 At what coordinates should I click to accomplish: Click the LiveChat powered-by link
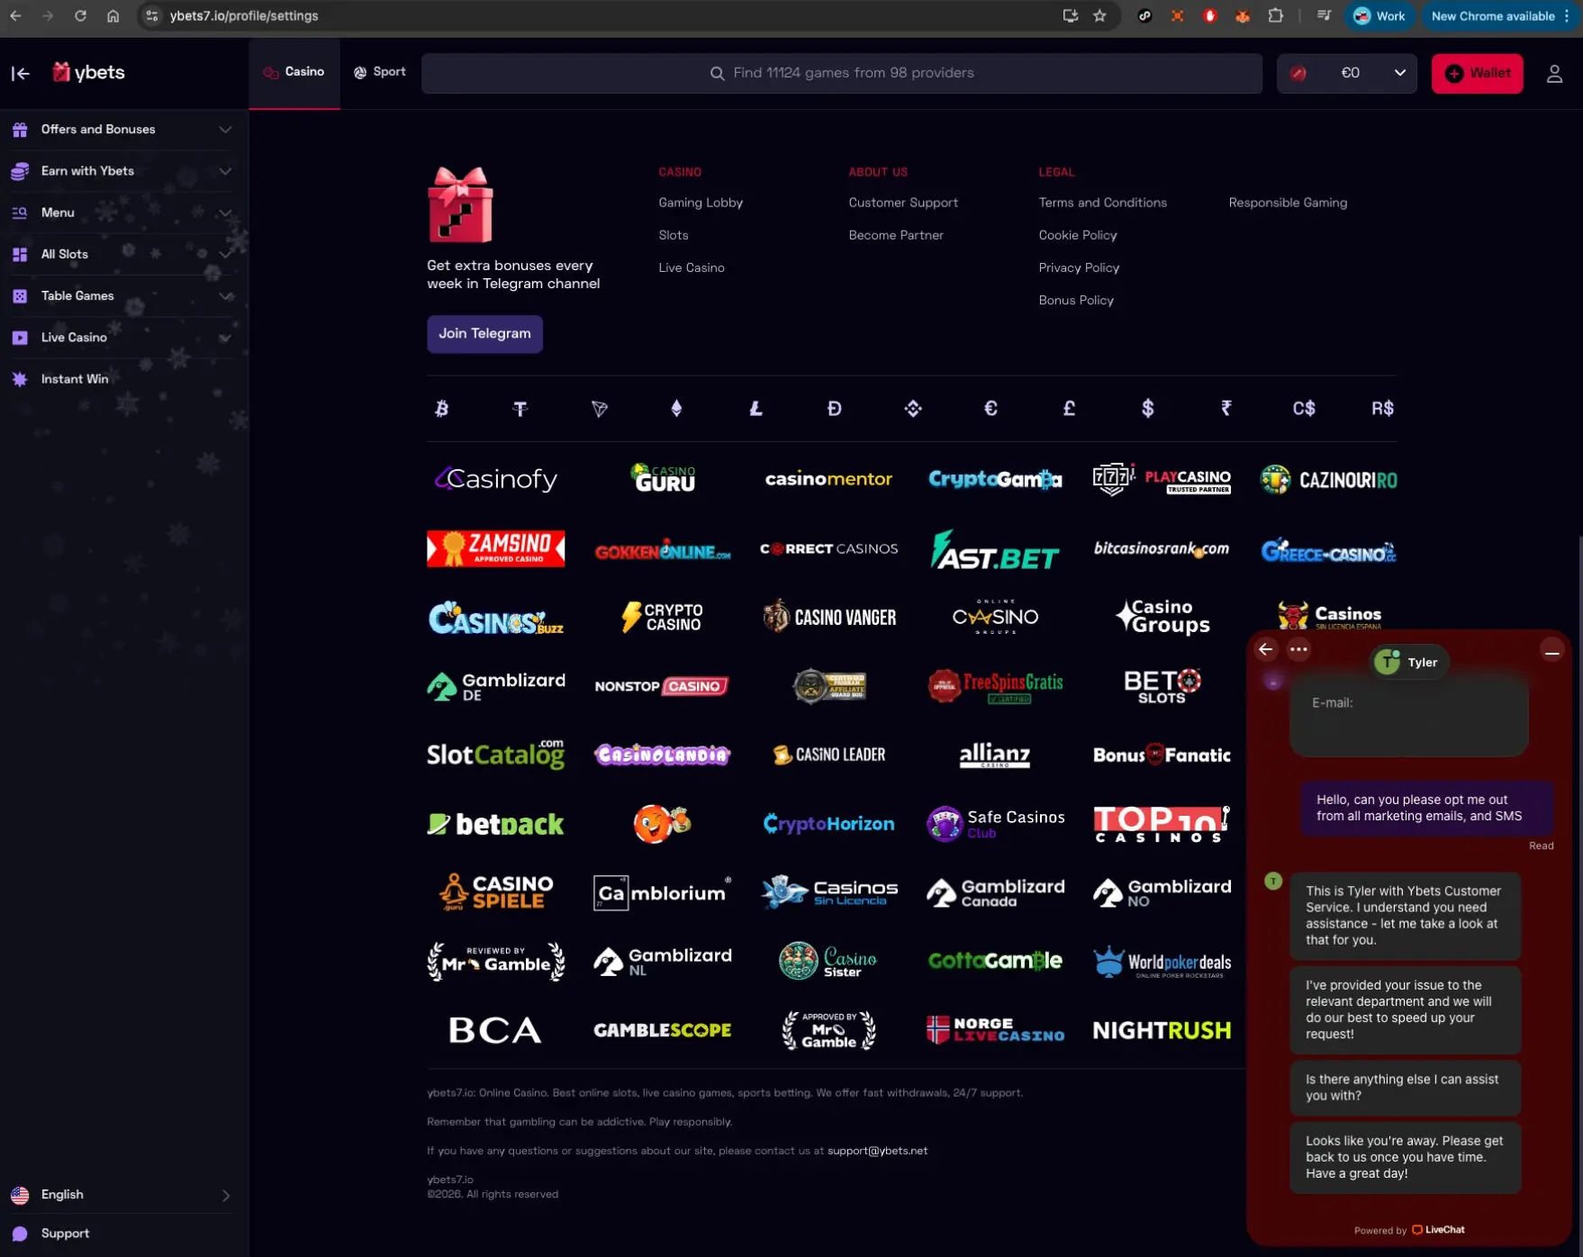point(1409,1230)
